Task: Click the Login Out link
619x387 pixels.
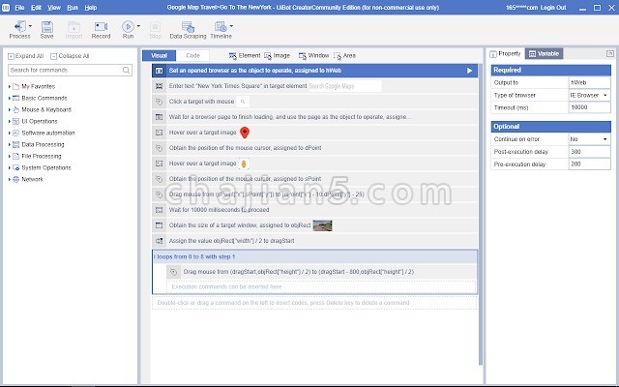Action: click(x=553, y=8)
